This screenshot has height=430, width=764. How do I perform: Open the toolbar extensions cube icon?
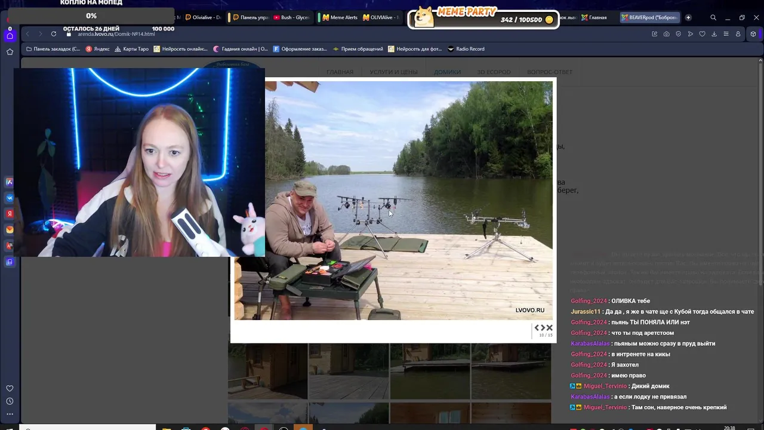(x=754, y=34)
